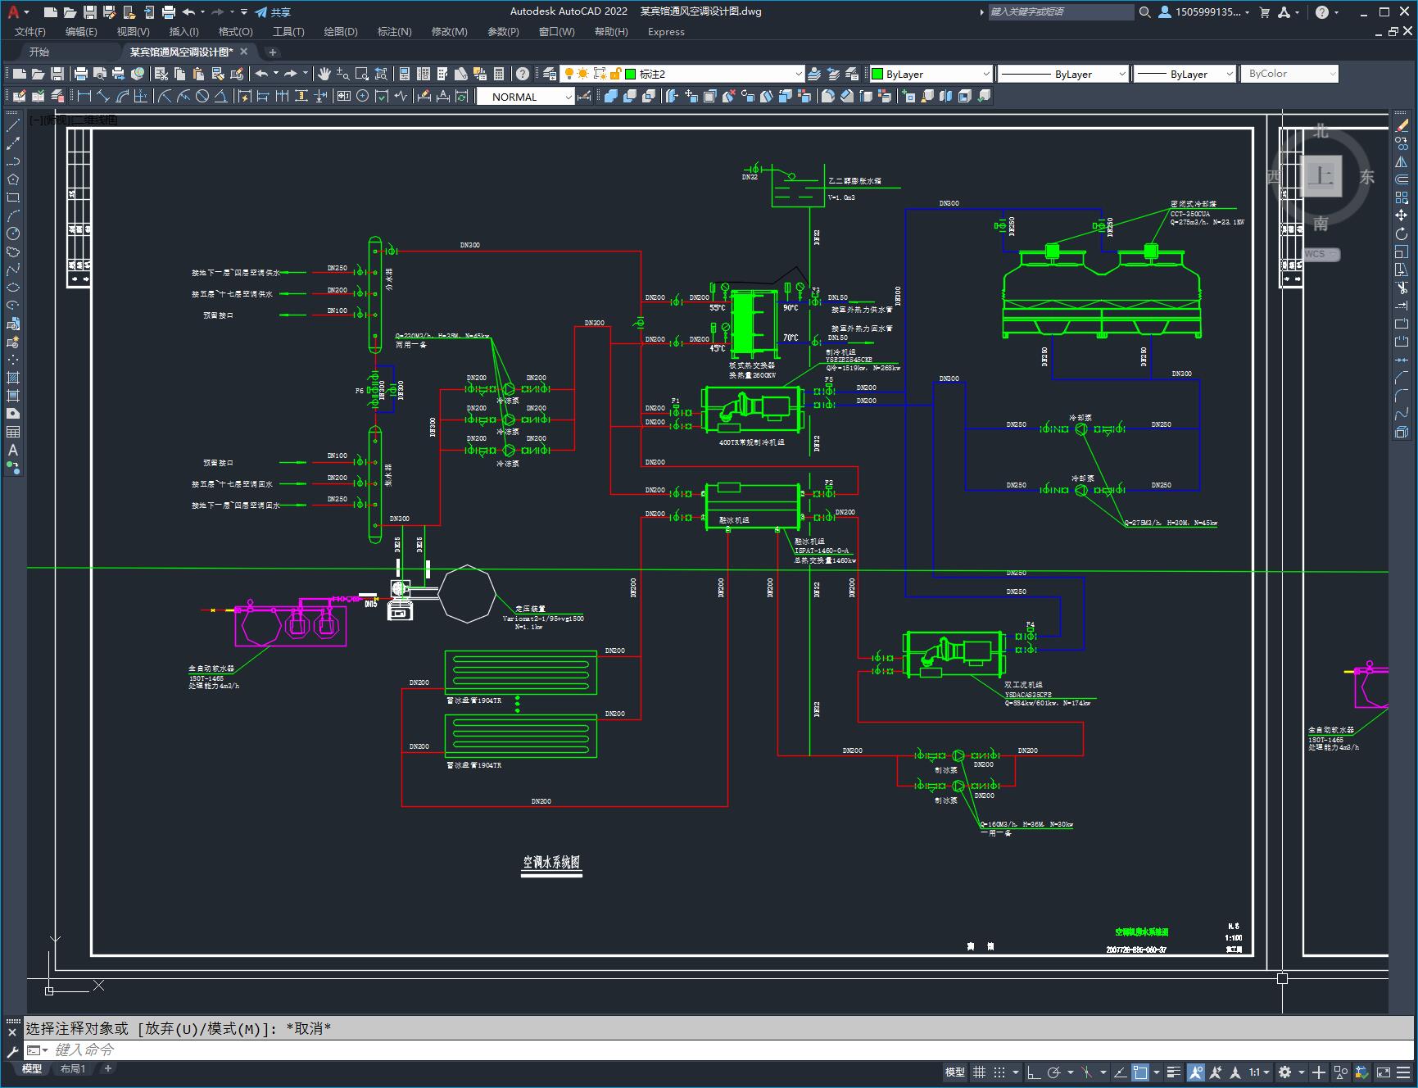The image size is (1418, 1088).
Task: Toggle snap mode in the status bar
Action: coord(999,1072)
